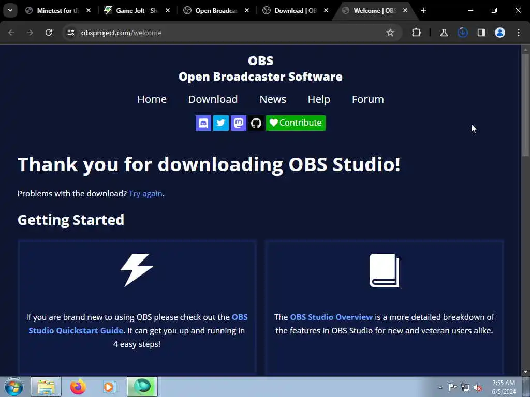Close the Minetest tab
The height and width of the screenshot is (397, 530).
click(88, 10)
